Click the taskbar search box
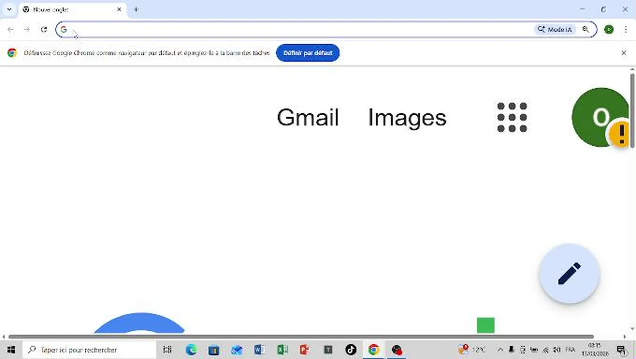 (90, 350)
